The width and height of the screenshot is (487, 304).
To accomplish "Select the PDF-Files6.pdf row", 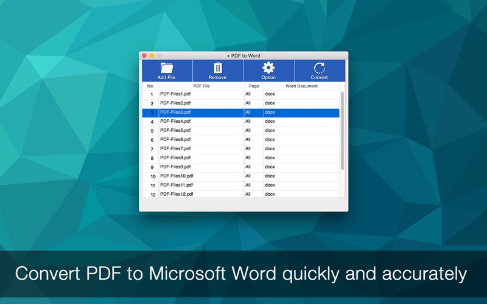I will click(x=240, y=140).
